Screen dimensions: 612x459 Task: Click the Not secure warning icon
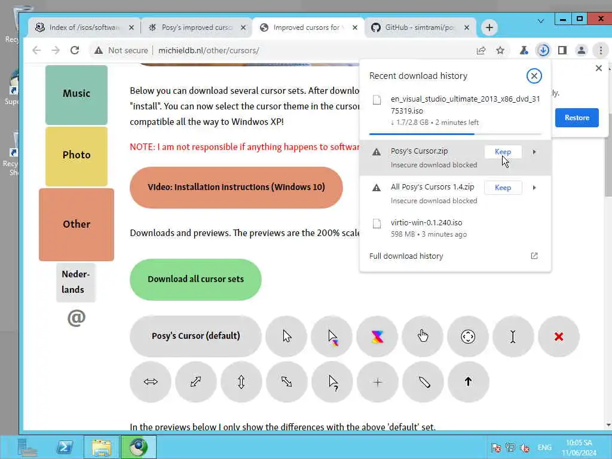(x=99, y=50)
